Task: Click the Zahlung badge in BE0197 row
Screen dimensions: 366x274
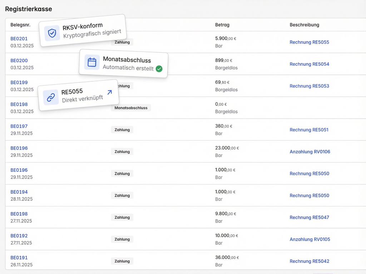Action: (x=122, y=130)
